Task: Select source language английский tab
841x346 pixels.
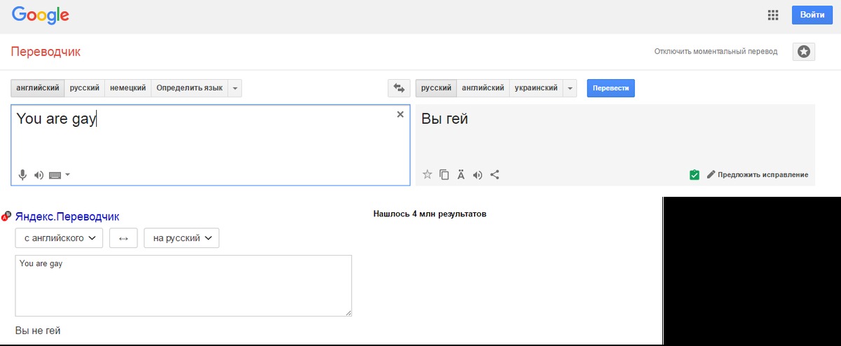Action: [38, 88]
